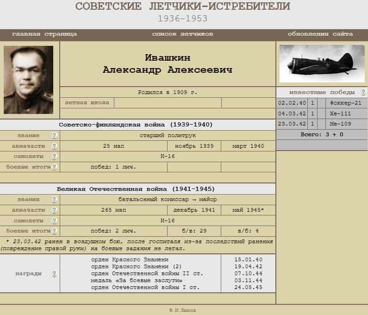Click the 25 иап unit cell
This screenshot has width=368, height=315.
113,146
